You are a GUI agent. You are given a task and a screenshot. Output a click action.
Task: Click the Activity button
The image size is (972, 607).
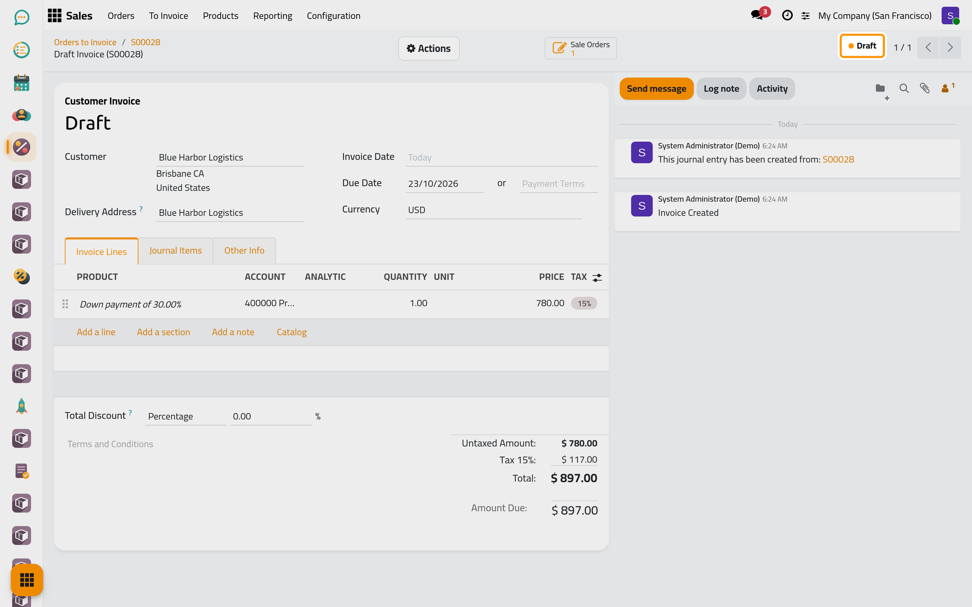point(772,89)
